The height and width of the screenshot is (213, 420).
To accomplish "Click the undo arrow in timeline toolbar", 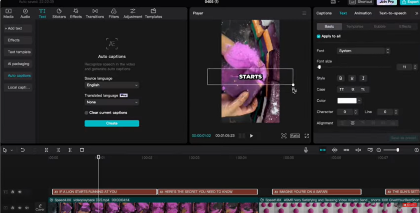I will coord(23,150).
